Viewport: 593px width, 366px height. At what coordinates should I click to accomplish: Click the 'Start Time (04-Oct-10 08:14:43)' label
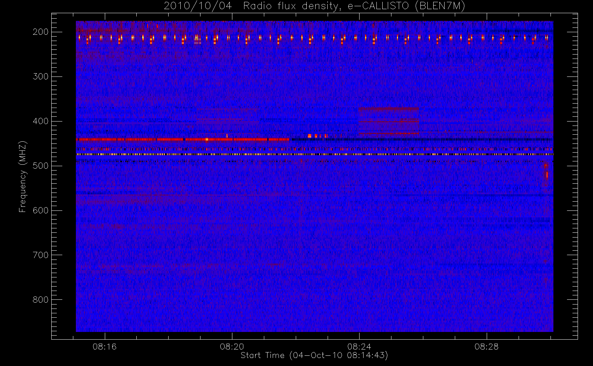click(314, 355)
